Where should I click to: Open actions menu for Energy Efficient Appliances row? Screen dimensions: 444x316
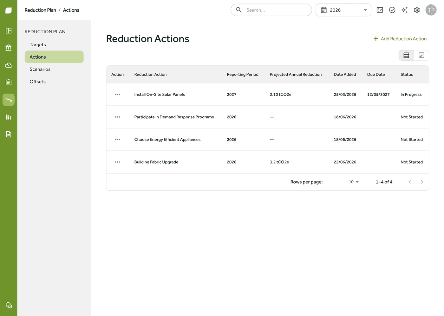(117, 140)
